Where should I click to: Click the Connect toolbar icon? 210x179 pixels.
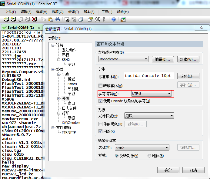(6, 19)
